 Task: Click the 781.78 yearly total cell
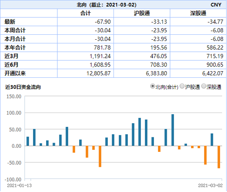pos(102,48)
